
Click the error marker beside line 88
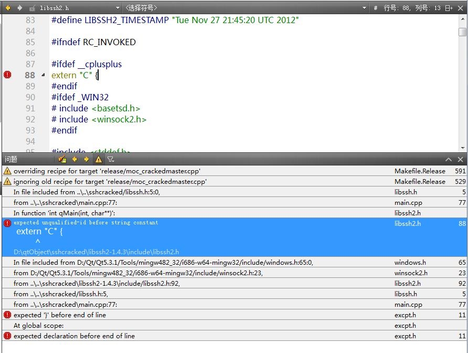pyautogui.click(x=7, y=75)
